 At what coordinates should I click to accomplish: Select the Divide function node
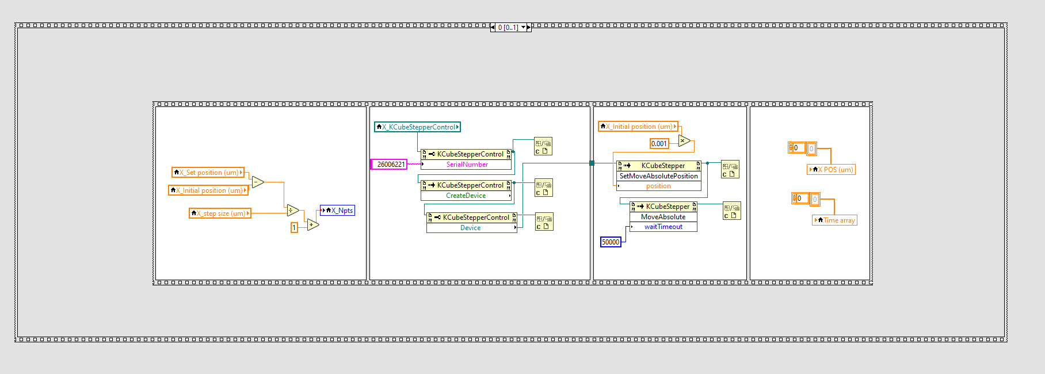[x=292, y=210]
